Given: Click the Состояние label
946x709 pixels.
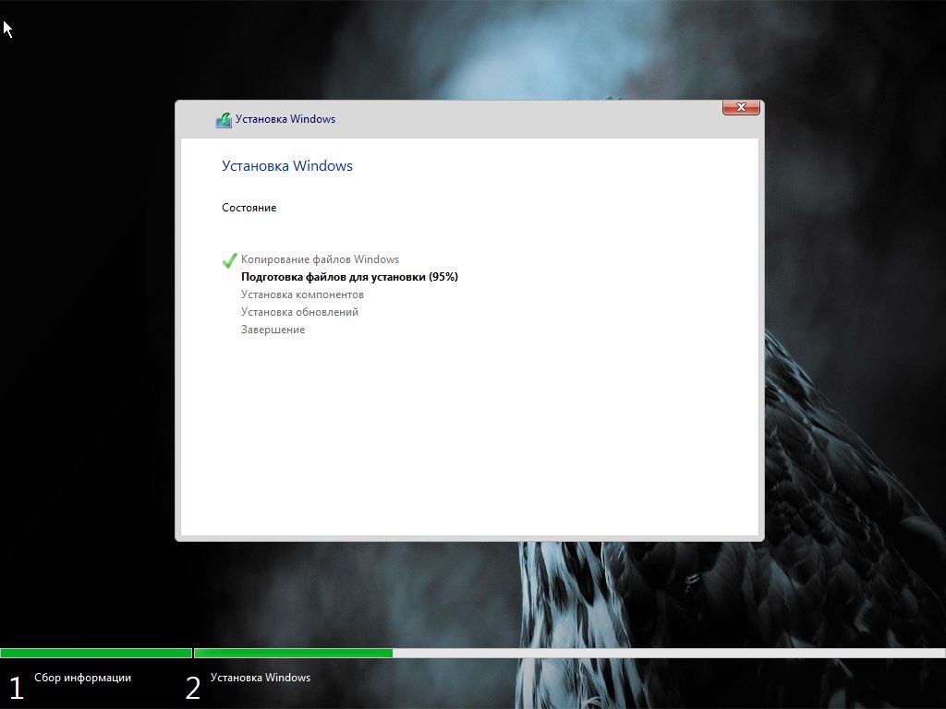Looking at the screenshot, I should 249,208.
